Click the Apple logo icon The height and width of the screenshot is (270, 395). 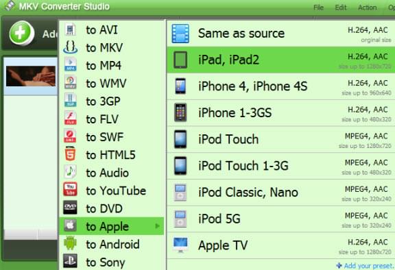(x=70, y=225)
